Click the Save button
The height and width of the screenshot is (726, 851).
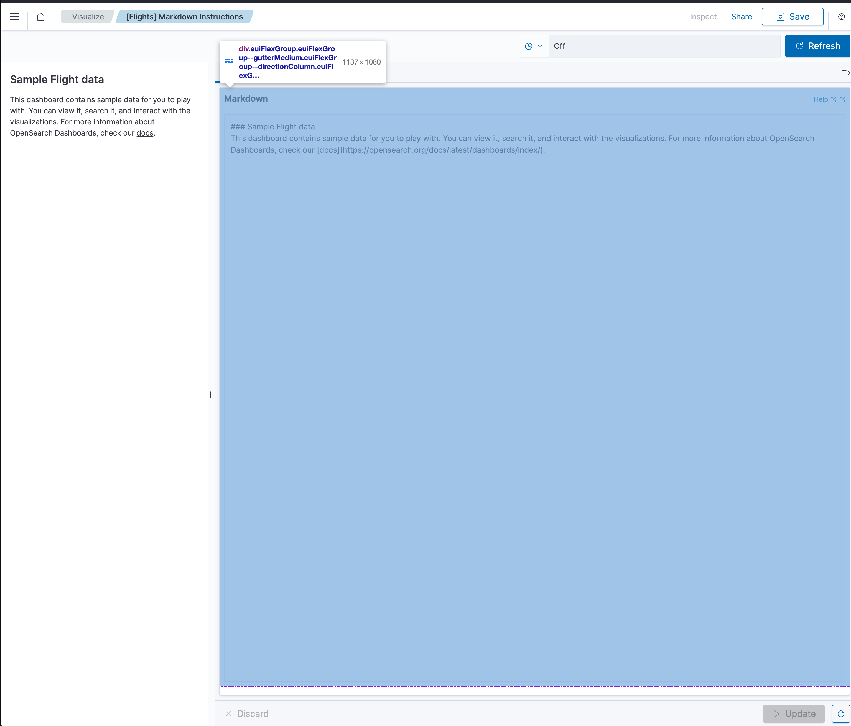tap(792, 17)
